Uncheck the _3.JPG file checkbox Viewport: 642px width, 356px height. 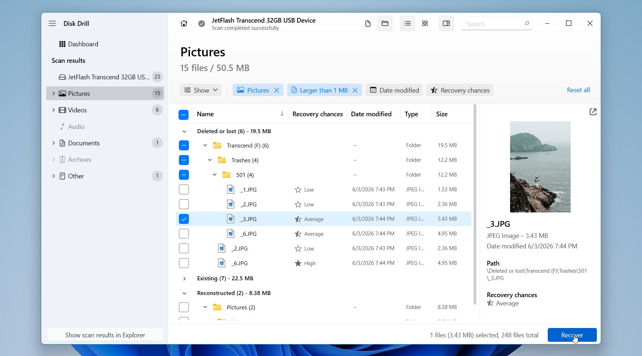coord(184,219)
